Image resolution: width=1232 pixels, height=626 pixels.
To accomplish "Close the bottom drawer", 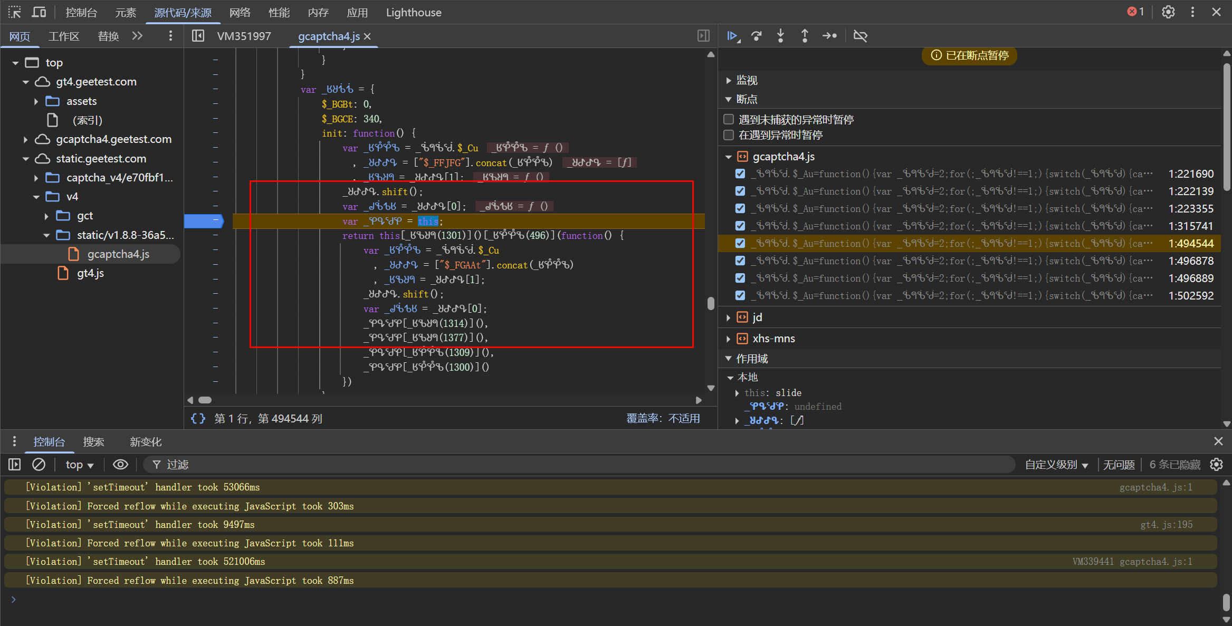I will click(1218, 441).
